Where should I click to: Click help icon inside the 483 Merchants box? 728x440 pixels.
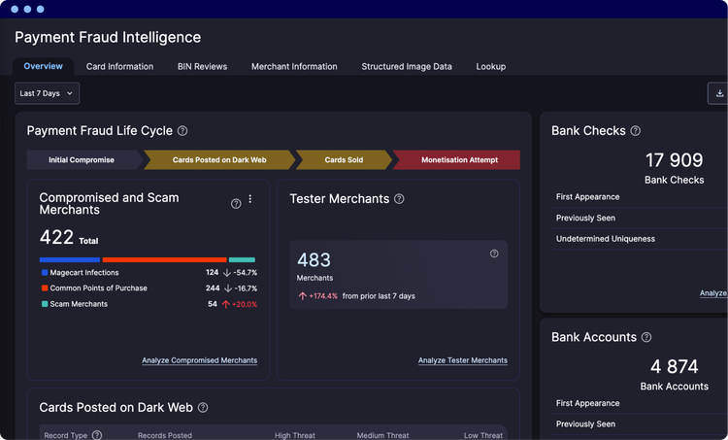coord(494,254)
